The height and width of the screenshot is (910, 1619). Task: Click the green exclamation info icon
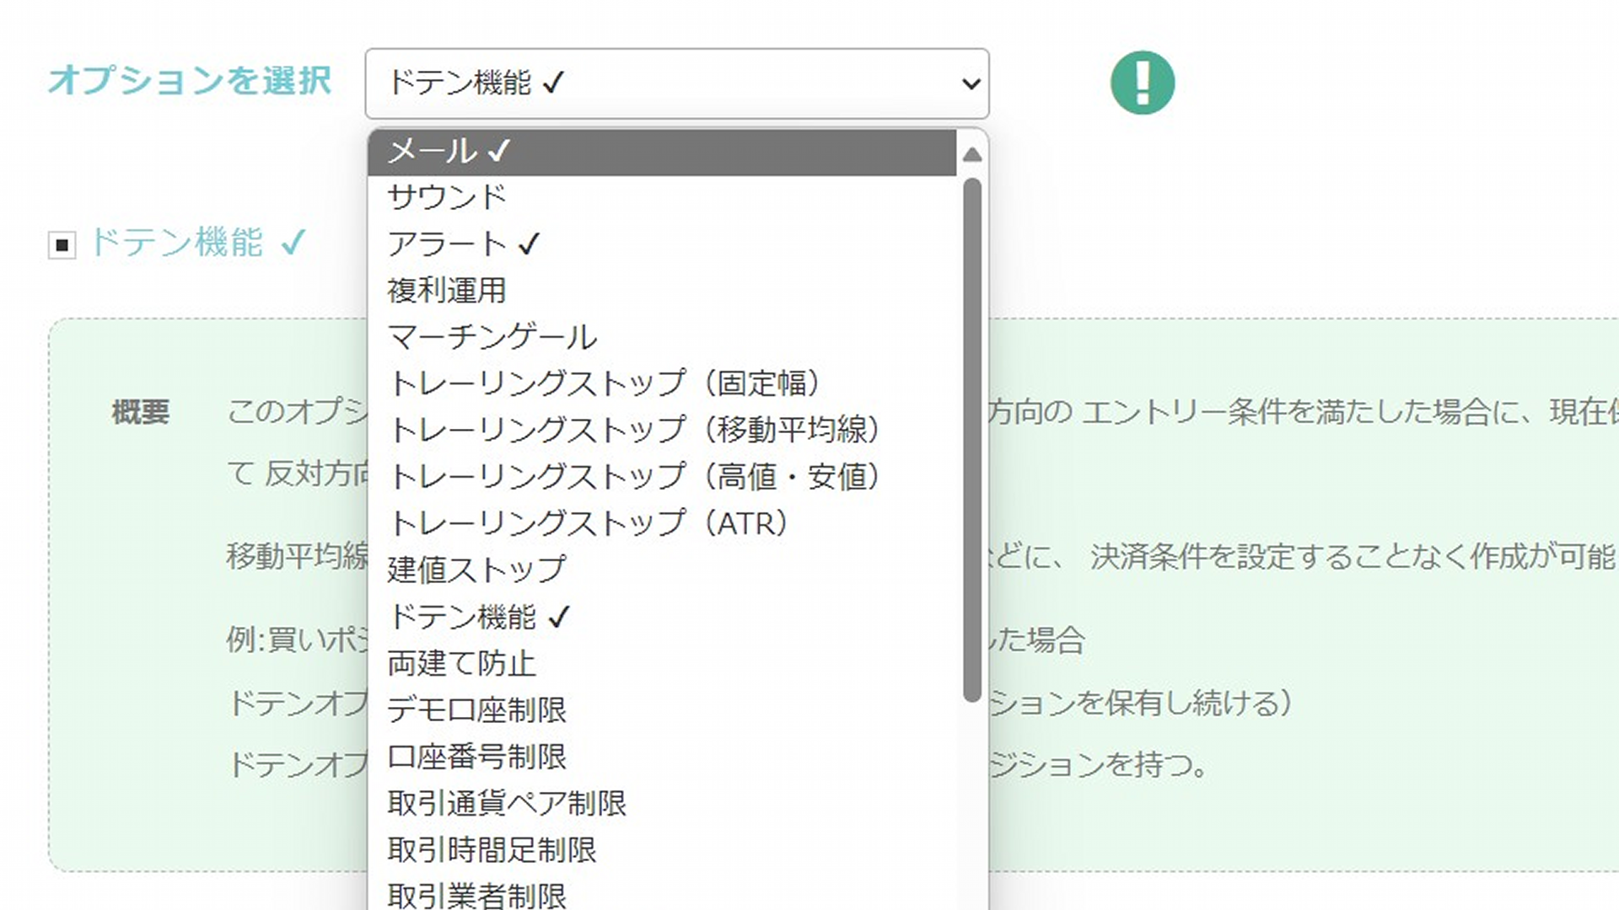click(1142, 83)
